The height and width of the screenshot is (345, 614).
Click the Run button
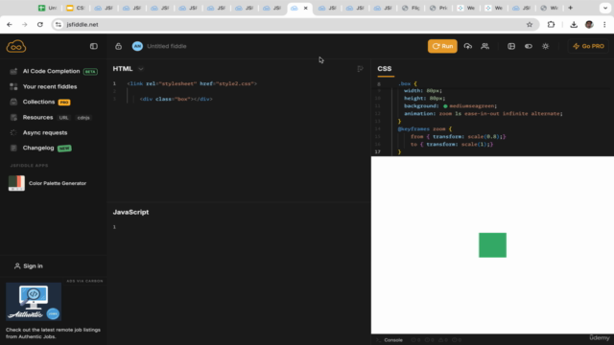point(442,46)
